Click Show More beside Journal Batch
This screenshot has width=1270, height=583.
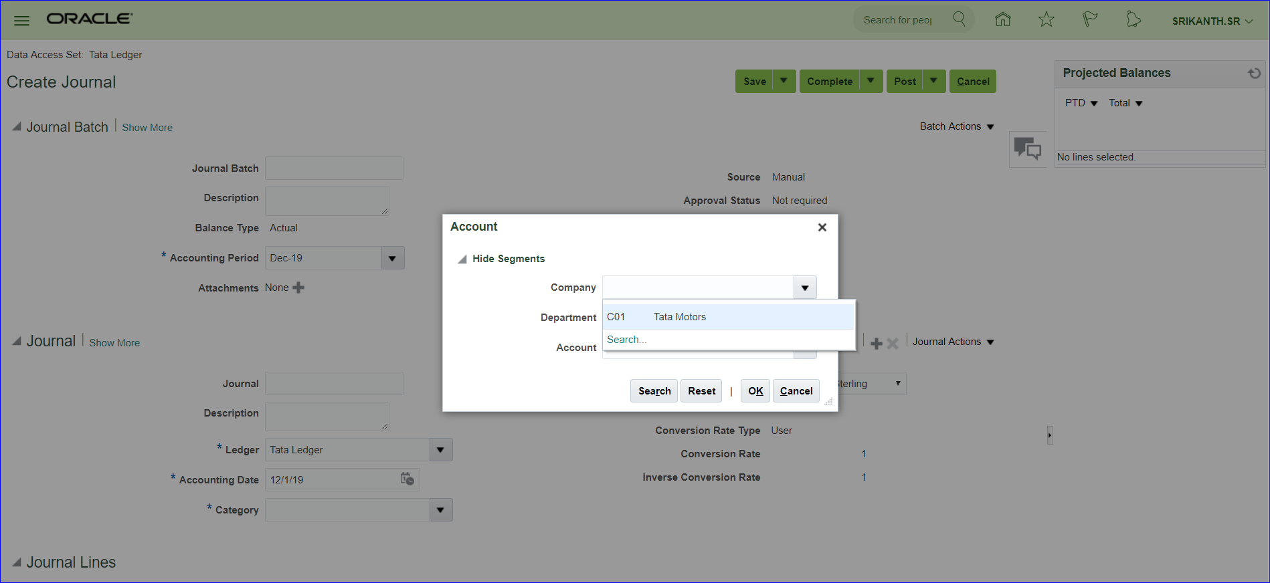[x=147, y=128]
